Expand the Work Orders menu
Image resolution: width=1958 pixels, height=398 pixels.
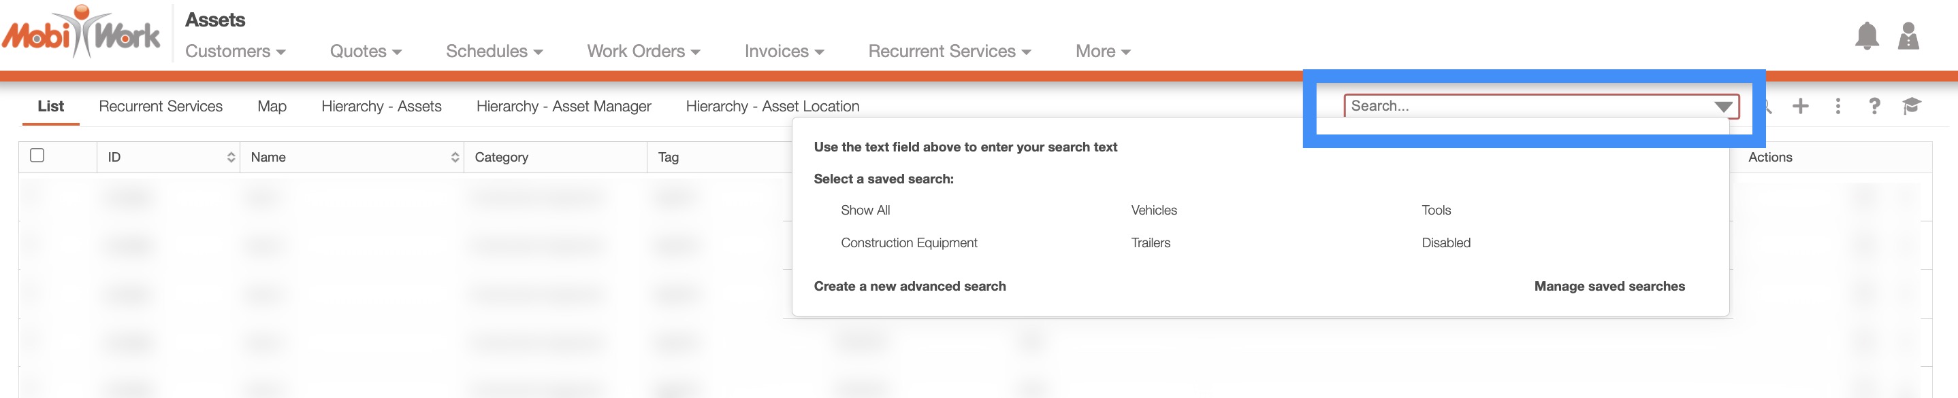[x=643, y=52]
